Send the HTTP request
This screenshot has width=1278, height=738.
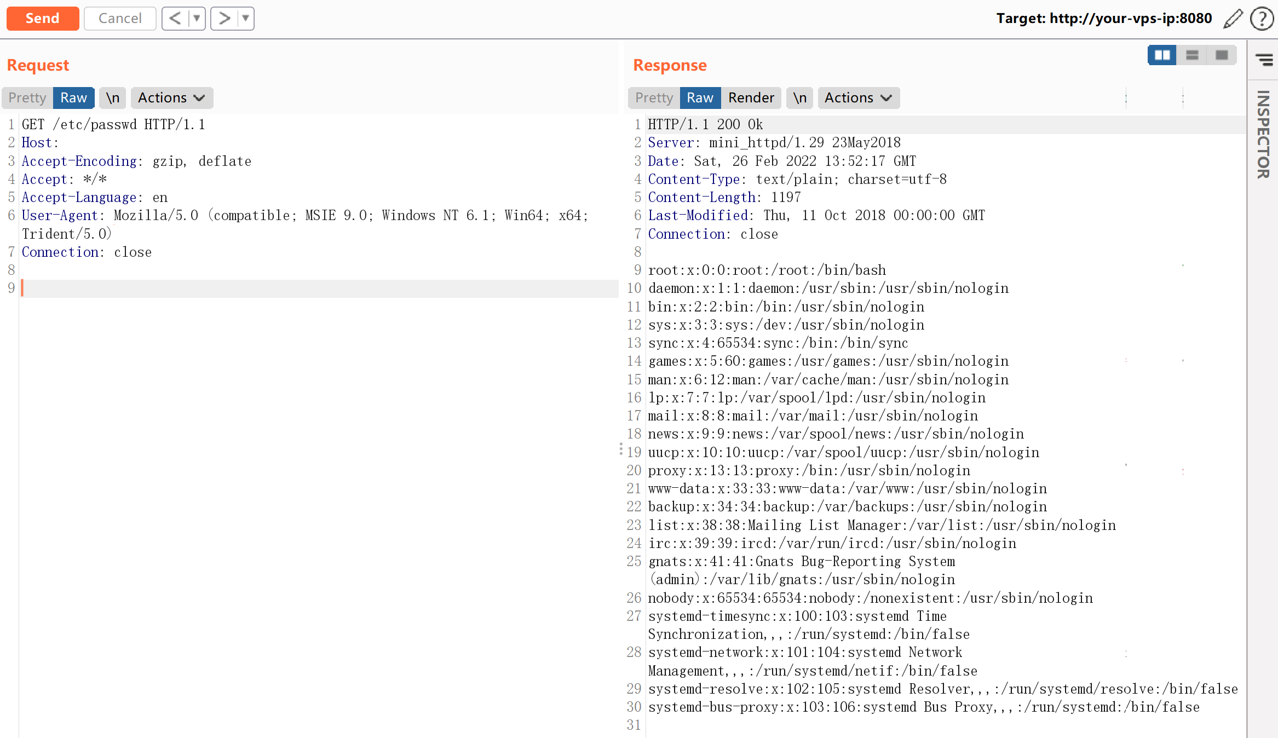tap(43, 18)
